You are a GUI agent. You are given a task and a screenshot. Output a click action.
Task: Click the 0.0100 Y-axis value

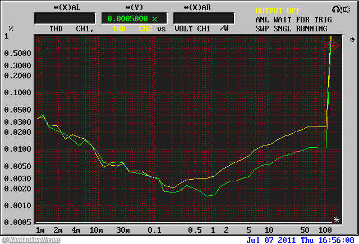pos(17,149)
